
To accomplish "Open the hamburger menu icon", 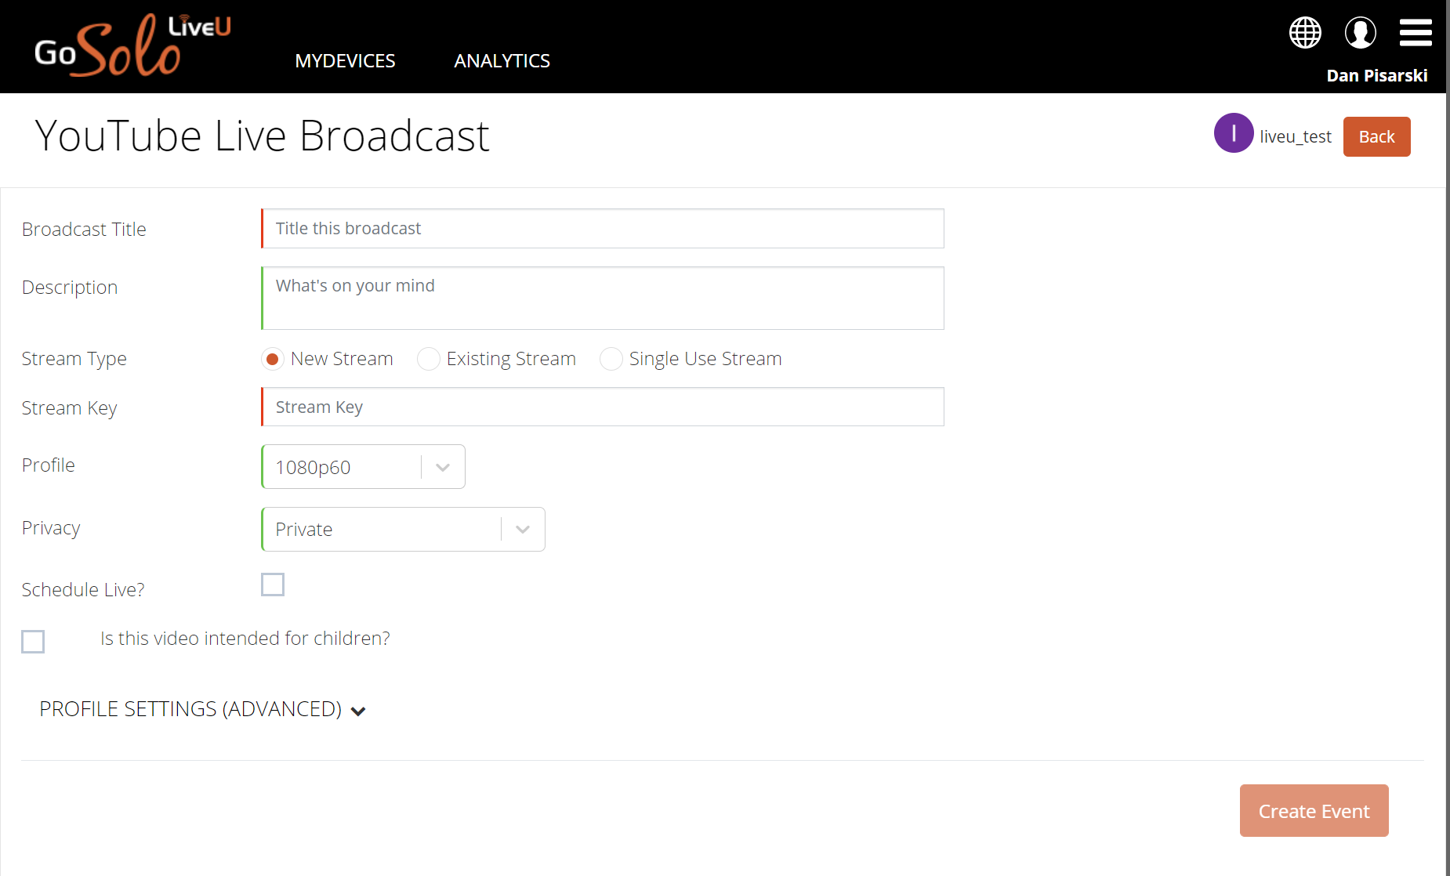I will click(x=1416, y=33).
